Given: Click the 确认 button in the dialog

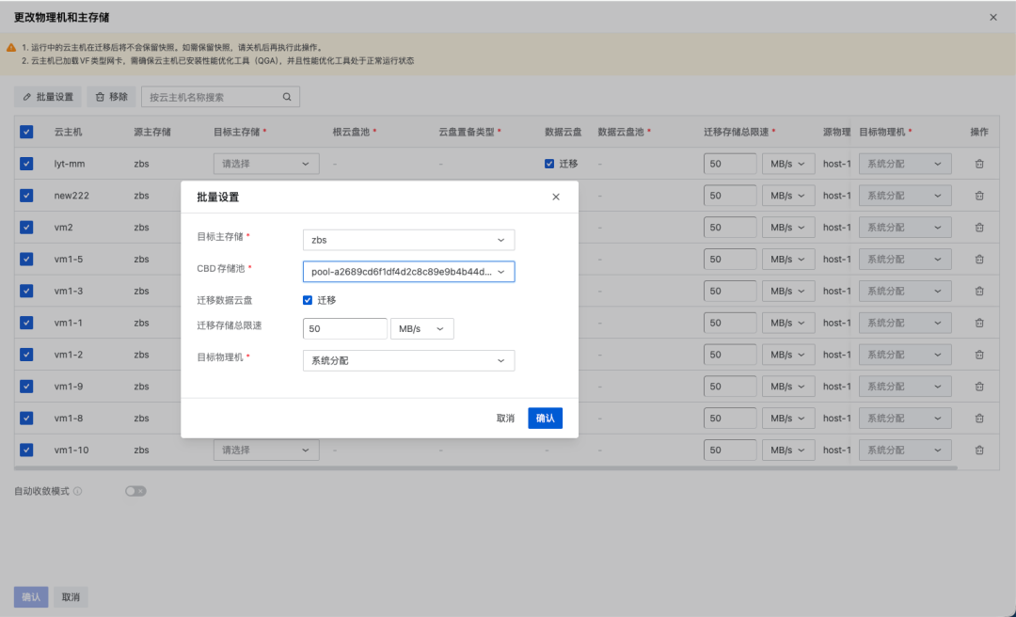Looking at the screenshot, I should tap(545, 417).
